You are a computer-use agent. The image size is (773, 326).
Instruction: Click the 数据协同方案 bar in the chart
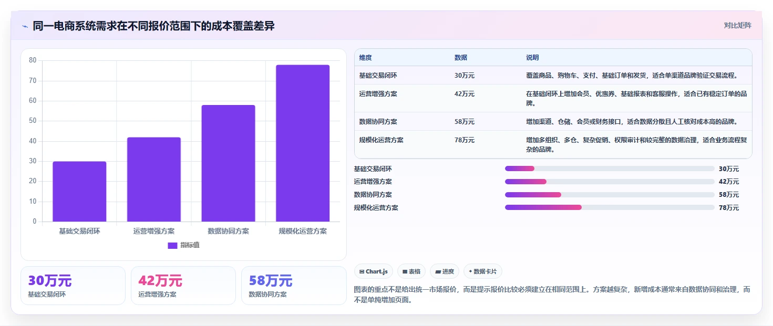click(228, 163)
